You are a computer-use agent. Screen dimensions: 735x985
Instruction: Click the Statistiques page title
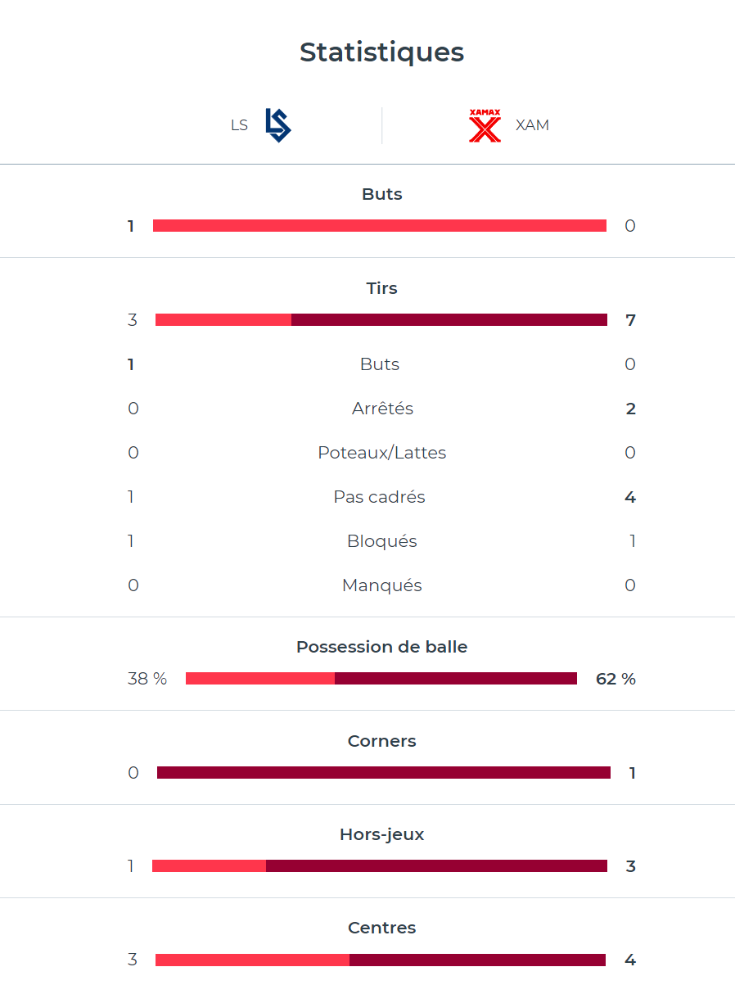point(381,52)
